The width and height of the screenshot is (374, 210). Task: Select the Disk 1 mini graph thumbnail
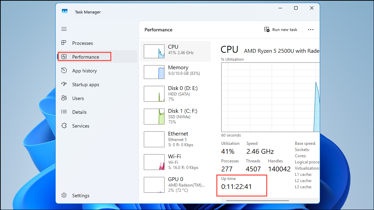(154, 117)
